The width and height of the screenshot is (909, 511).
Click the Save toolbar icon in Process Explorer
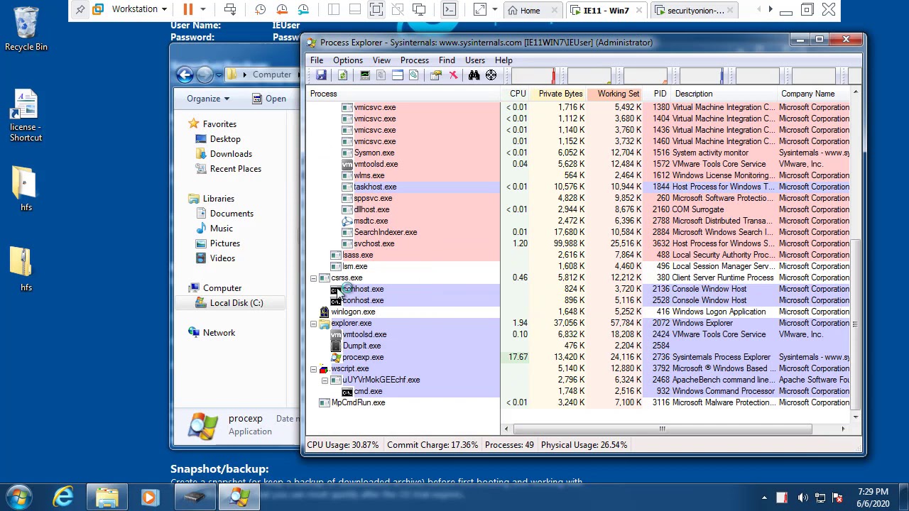coord(321,75)
